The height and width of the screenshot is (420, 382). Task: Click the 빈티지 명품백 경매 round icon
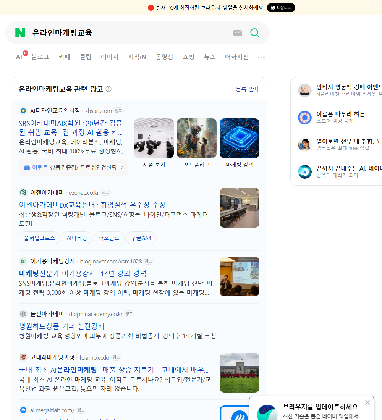(305, 90)
